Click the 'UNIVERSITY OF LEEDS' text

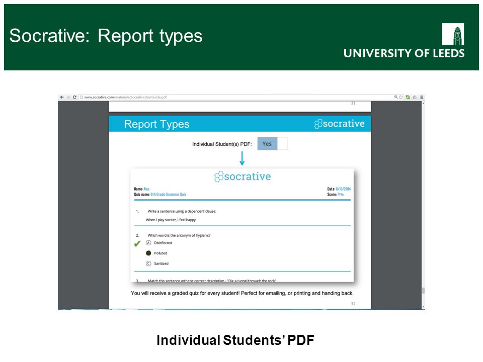click(404, 53)
